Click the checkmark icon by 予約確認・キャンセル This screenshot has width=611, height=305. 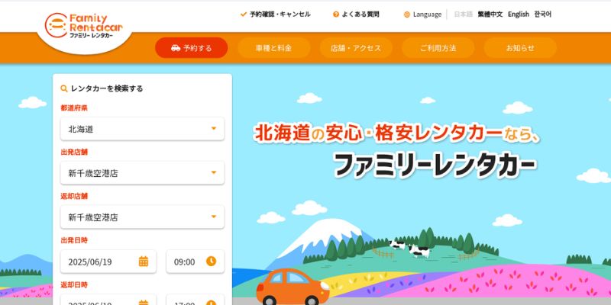[x=244, y=14]
